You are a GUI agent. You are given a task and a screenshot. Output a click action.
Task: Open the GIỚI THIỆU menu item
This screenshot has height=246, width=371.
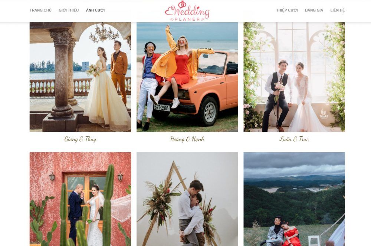pos(69,10)
